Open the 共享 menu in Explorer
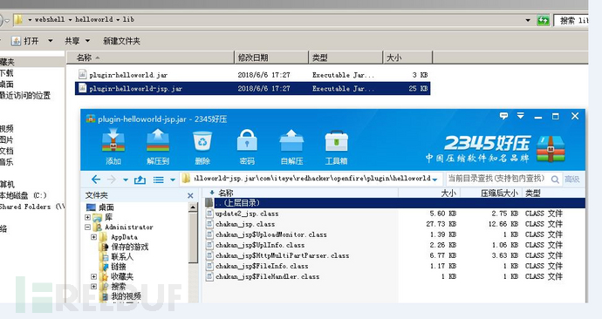The image size is (602, 319). [77, 41]
